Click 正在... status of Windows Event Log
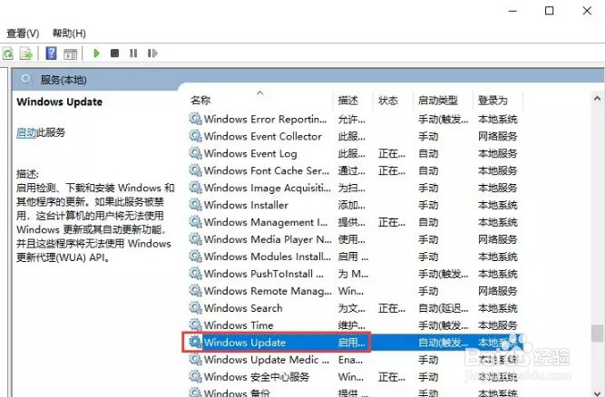The width and height of the screenshot is (606, 397). (x=392, y=153)
